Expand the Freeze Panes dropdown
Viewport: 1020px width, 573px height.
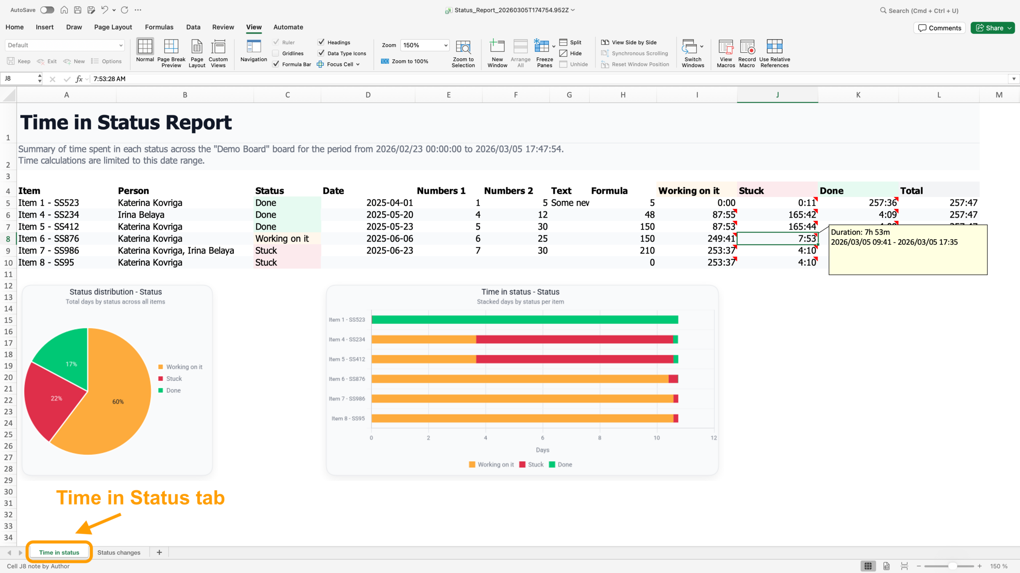553,46
